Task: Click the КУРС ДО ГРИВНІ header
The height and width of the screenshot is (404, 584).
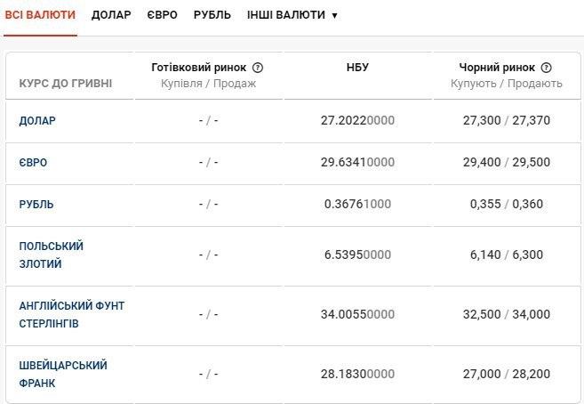Action: click(x=65, y=84)
